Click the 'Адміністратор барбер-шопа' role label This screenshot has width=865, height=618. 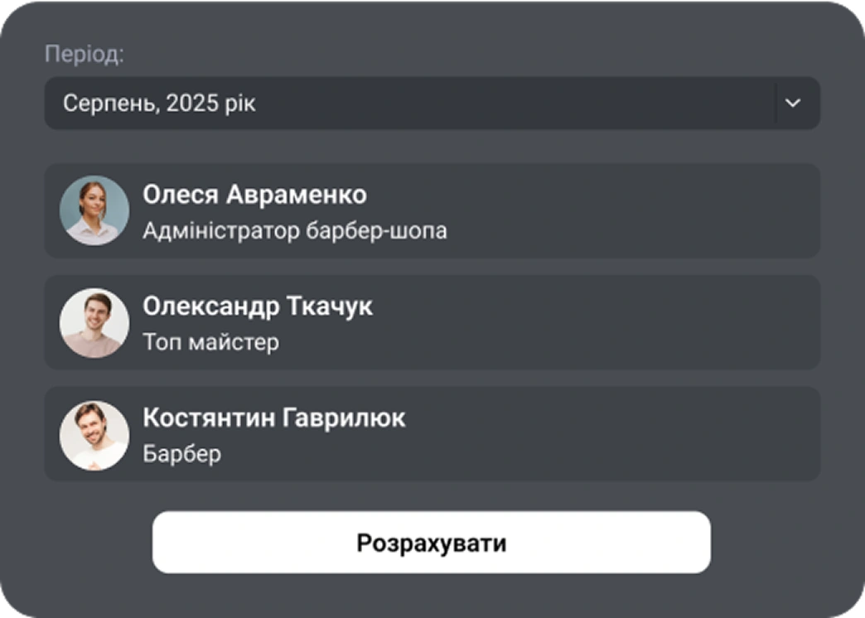297,231
